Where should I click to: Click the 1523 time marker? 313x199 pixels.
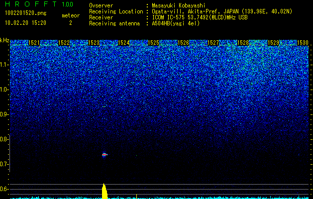click(x=94, y=42)
